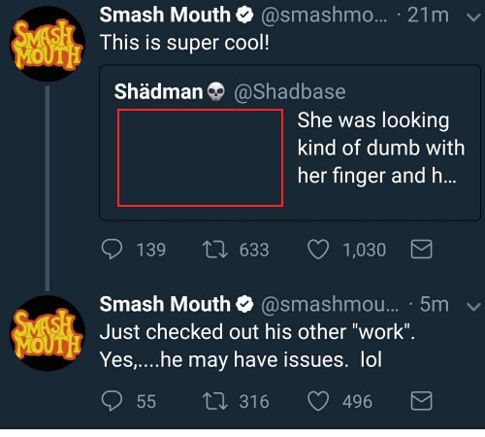485x437 pixels.
Task: Open Smash Mouth avatar on top tweet
Action: click(48, 44)
